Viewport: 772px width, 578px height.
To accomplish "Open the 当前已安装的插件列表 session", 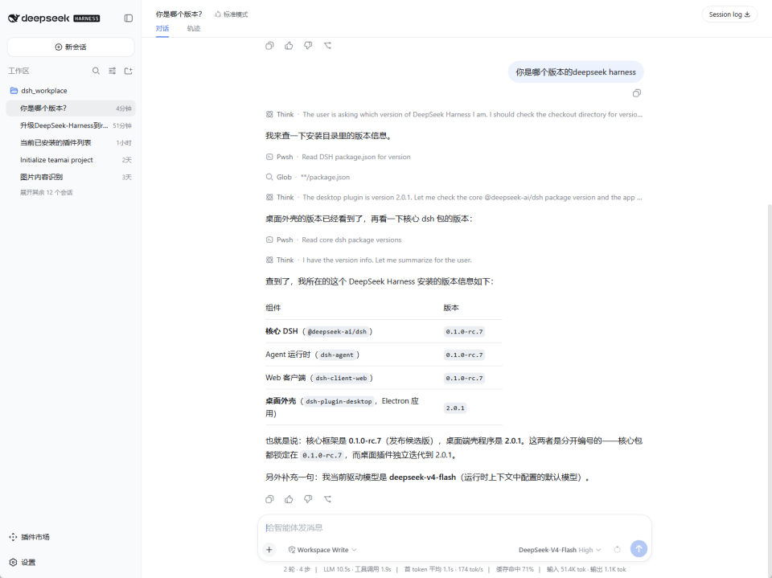I will point(71,143).
